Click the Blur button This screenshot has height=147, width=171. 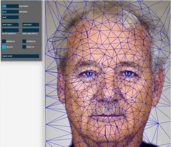10,17
